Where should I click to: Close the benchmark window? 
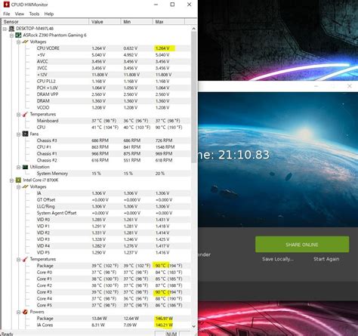349,86
